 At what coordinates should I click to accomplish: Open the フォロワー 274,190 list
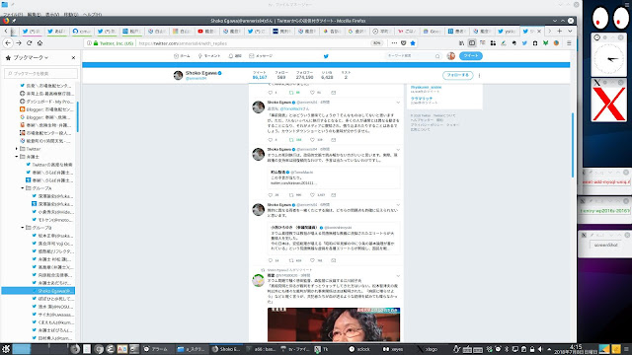point(304,75)
